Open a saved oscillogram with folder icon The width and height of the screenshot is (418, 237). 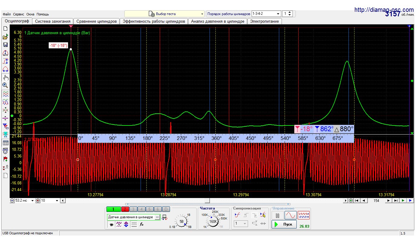coord(5,37)
